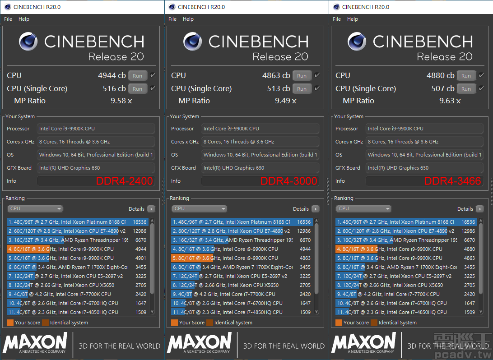Open the Help menu in the middle window
The height and width of the screenshot is (360, 493).
(188, 19)
